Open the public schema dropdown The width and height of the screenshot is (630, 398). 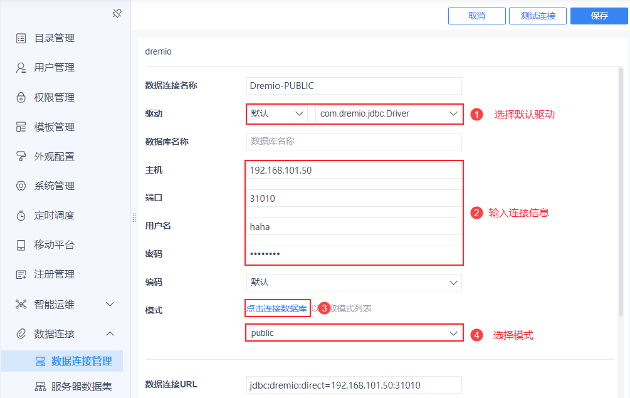tap(354, 333)
